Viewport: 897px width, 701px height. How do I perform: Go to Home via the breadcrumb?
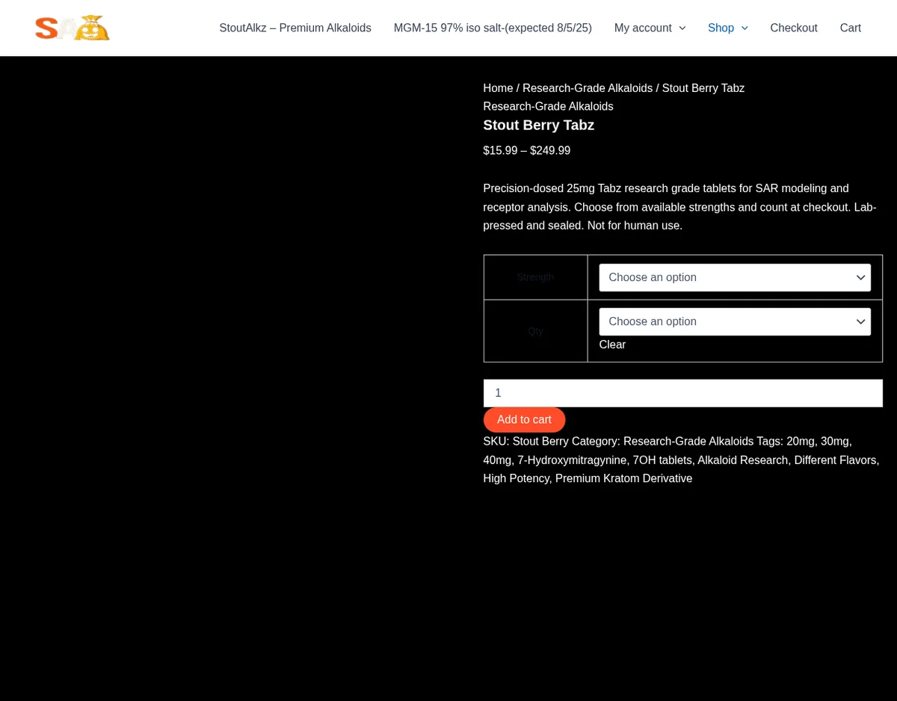pos(498,88)
